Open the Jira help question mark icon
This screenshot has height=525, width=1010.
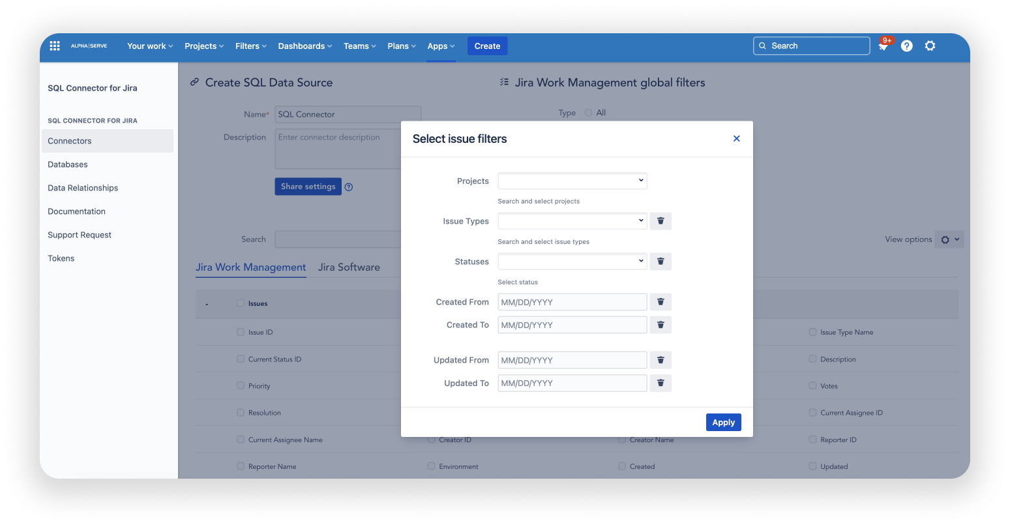[x=906, y=46]
